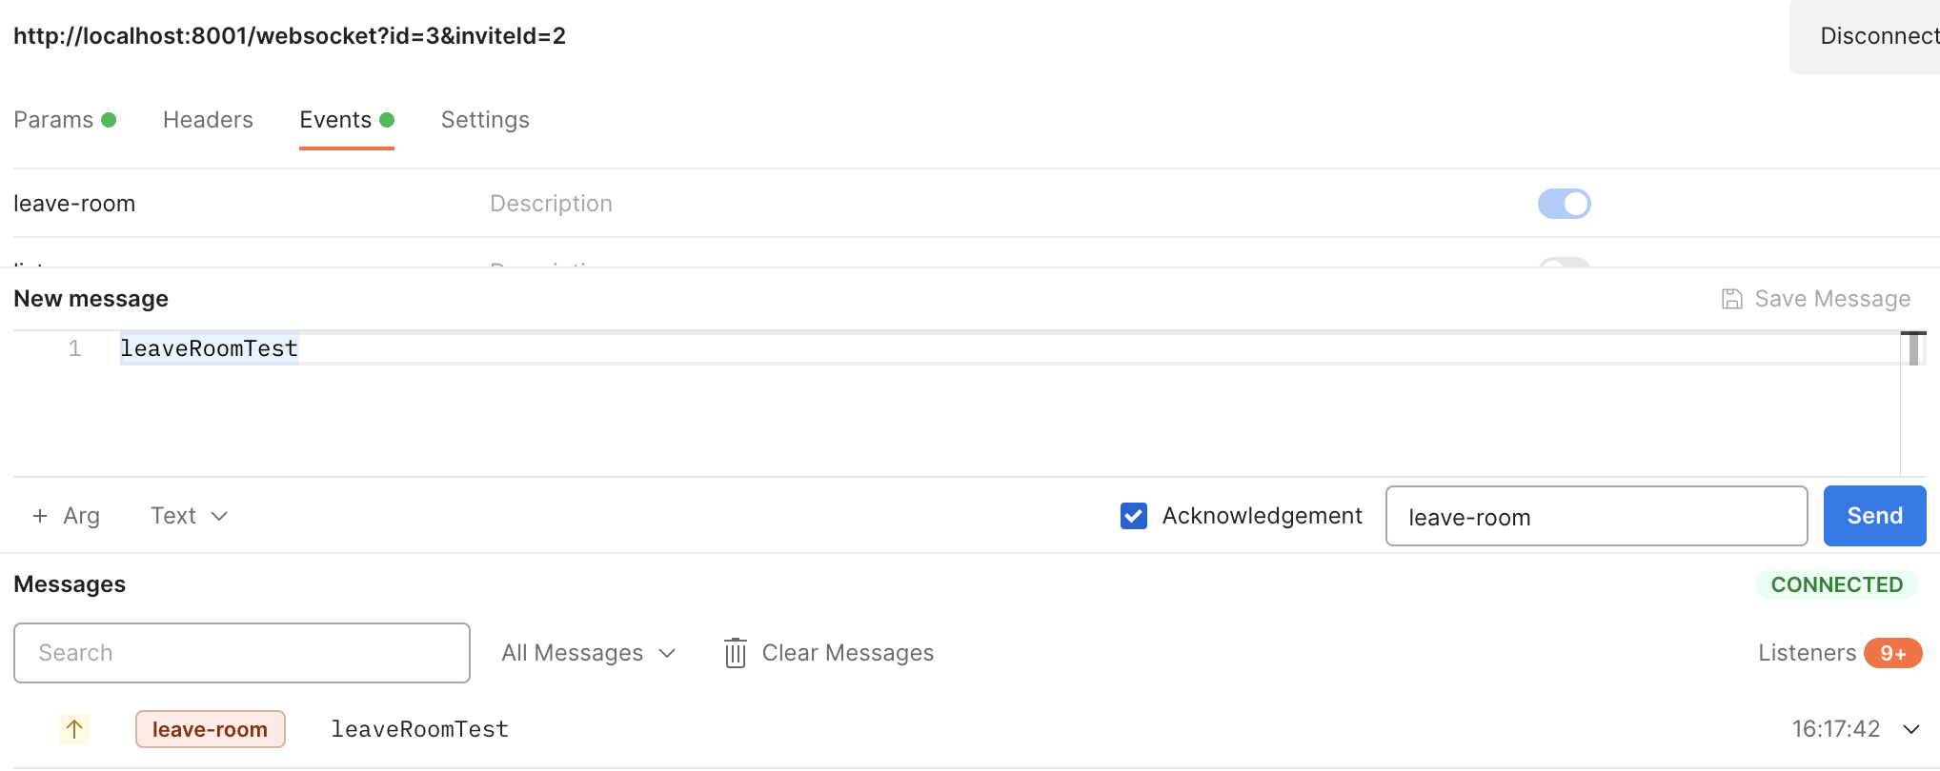1940x771 pixels.
Task: Uncheck the Acknowledgement checkbox
Action: coord(1134,516)
